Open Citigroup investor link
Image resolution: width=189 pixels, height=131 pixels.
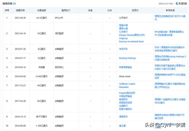tap(123, 38)
